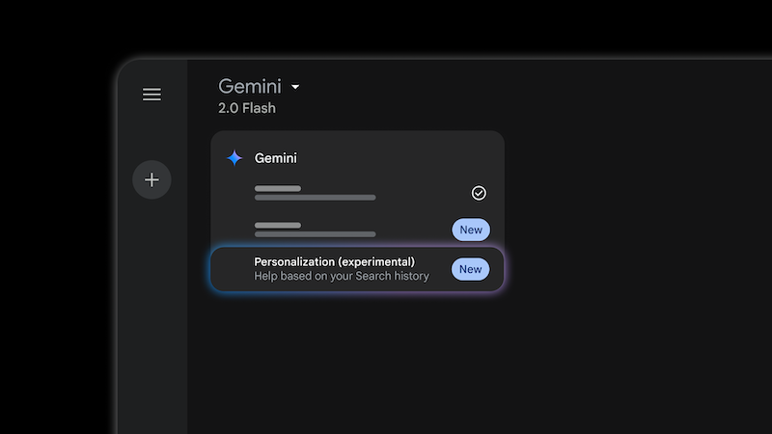Click first option's long description placeholder bar

pos(315,198)
